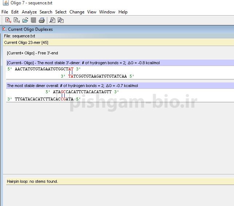Click the Current Oligo Duplexes window icon

4,29
